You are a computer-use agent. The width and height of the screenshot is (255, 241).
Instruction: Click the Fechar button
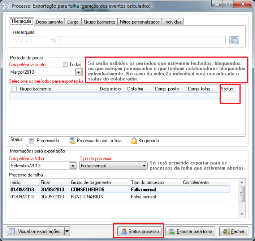tap(234, 231)
